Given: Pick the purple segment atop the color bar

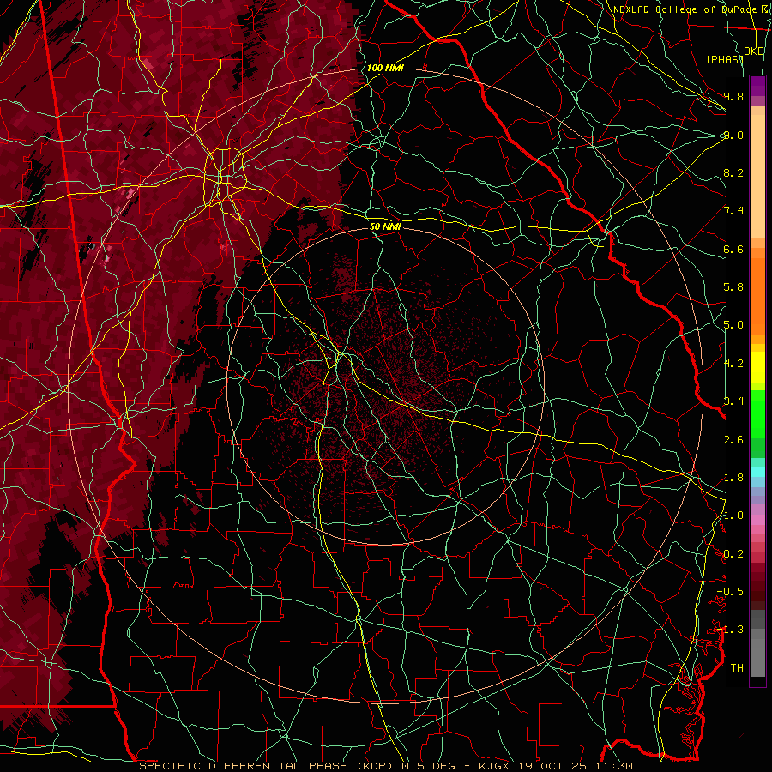Looking at the screenshot, I should coord(757,86).
